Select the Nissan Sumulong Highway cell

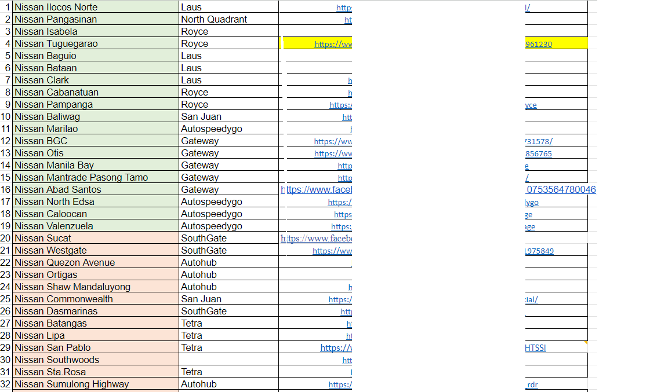(96, 384)
